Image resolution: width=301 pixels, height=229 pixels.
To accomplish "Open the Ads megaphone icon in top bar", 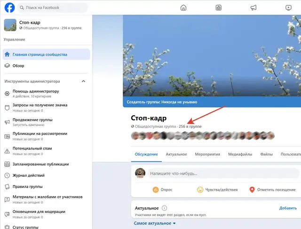I will pyautogui.click(x=253, y=8).
